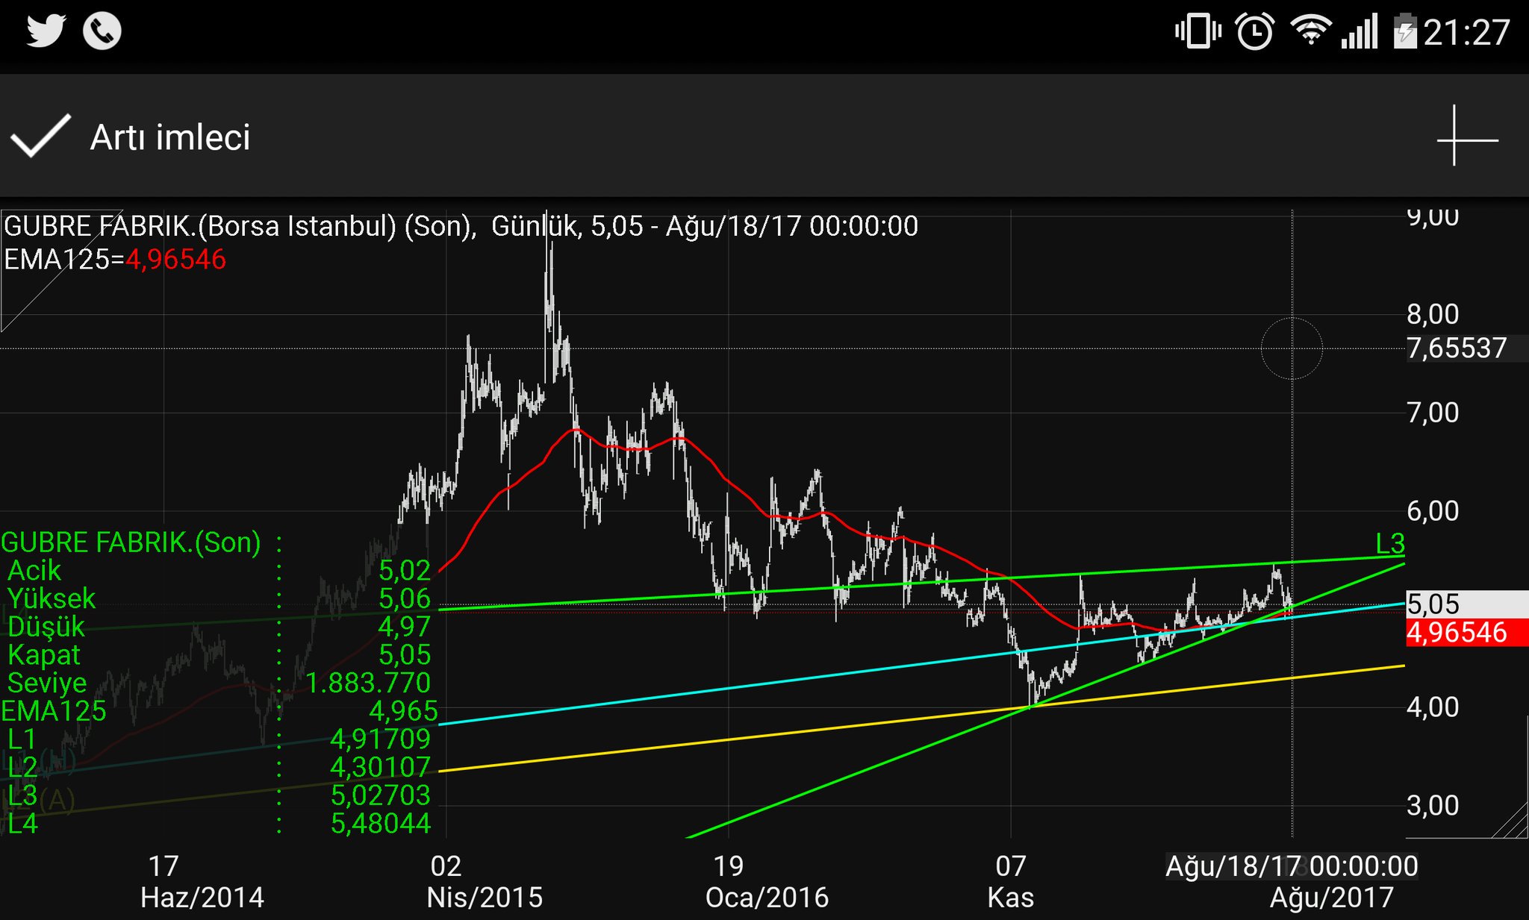Tap the hatched resize corner of the chart
1529x920 pixels.
[x=1508, y=821]
